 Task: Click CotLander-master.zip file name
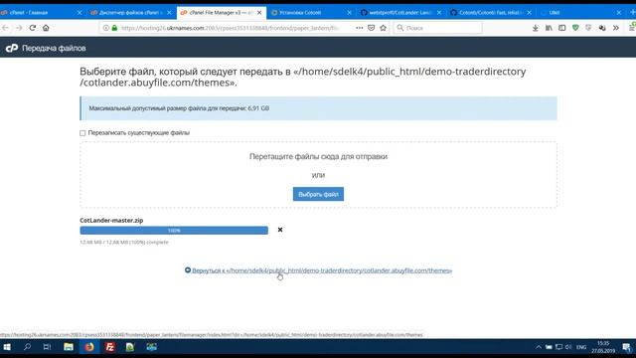111,220
